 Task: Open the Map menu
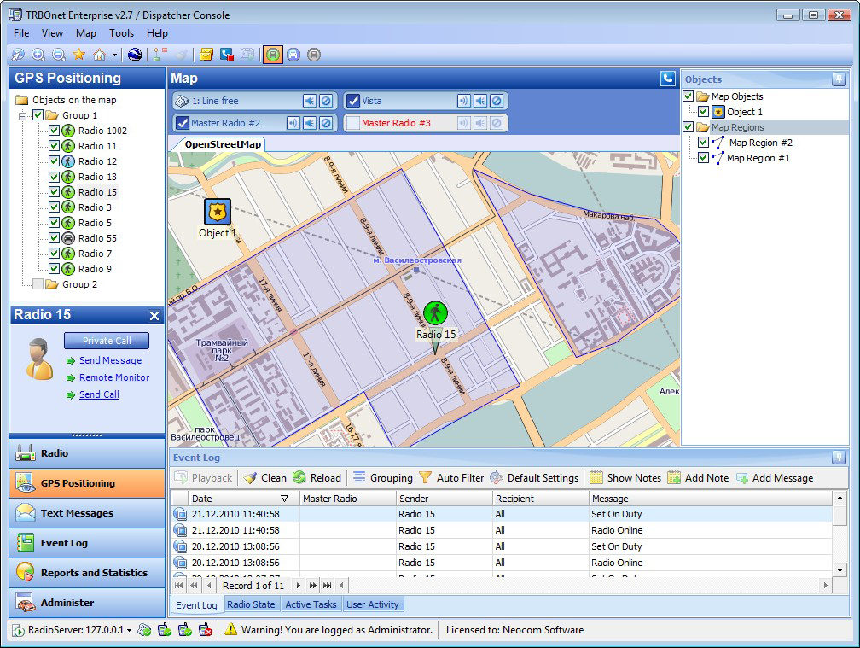tap(86, 33)
